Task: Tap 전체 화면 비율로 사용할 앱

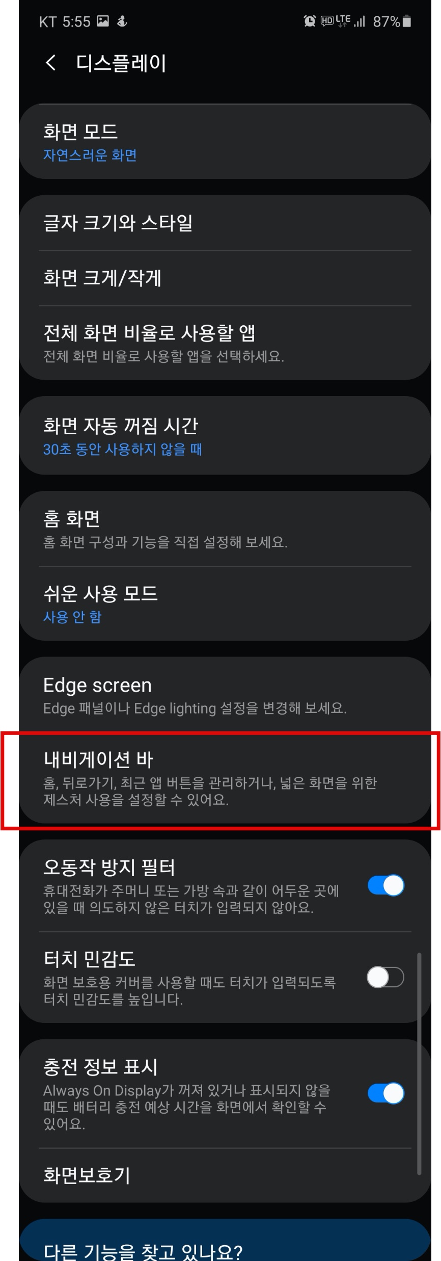Action: pos(225,343)
